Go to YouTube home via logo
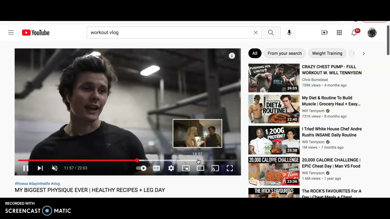Screen dimensions: 390x219 [36, 33]
